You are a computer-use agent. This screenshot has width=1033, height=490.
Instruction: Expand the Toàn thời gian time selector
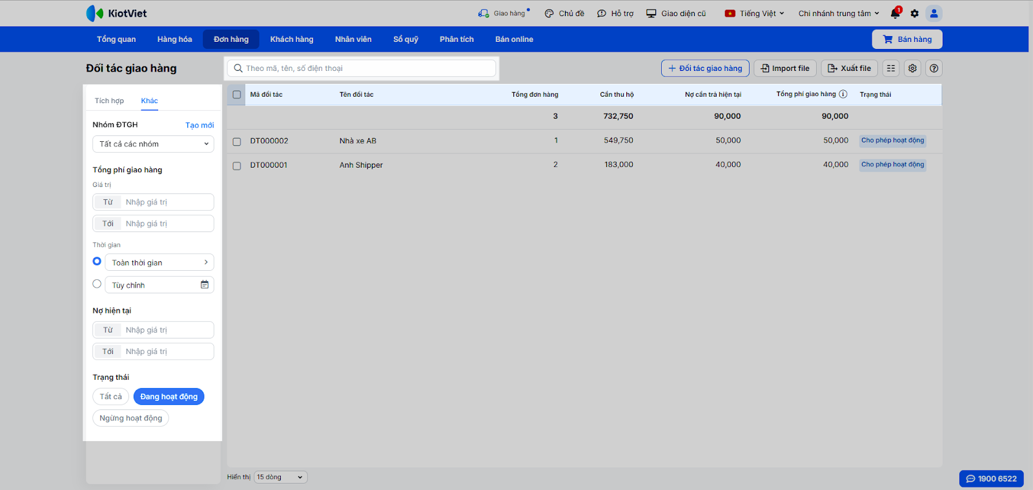(159, 262)
